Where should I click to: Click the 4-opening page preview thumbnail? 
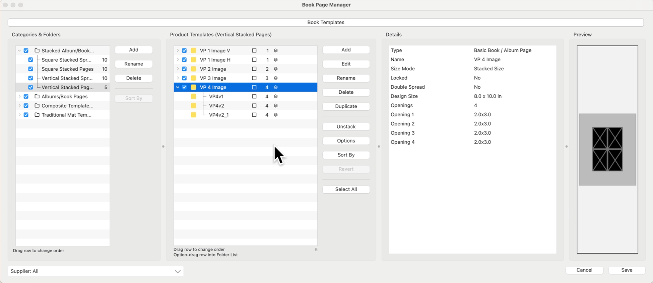click(x=607, y=149)
